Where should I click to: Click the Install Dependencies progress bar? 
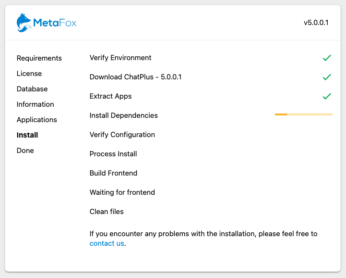(x=304, y=114)
